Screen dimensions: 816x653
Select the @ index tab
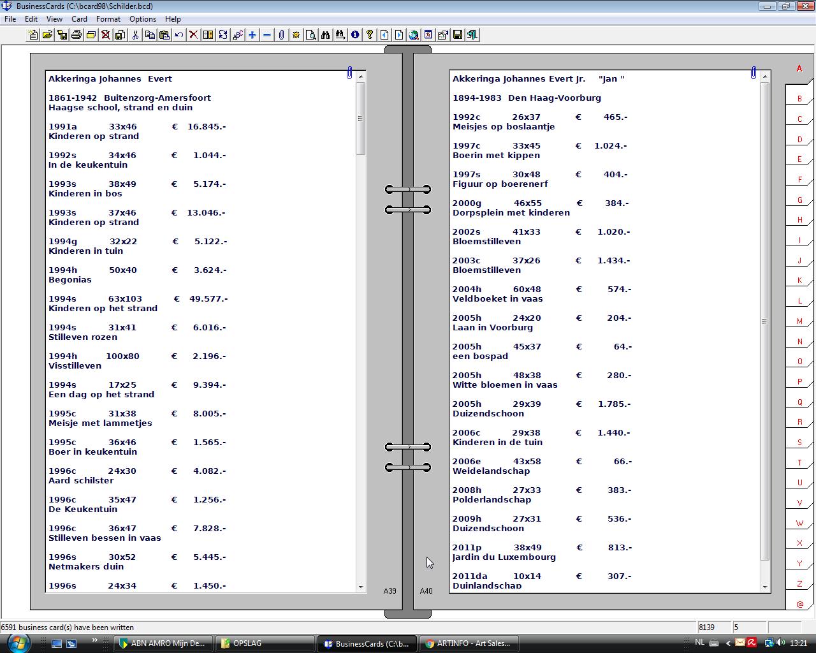pos(799,604)
